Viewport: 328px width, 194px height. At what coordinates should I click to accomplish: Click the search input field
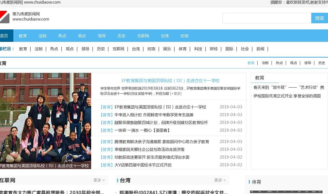(267, 18)
